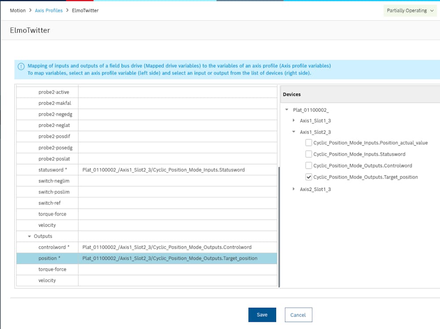Expand the Axis2_Slot1_3 tree node
The image size is (440, 329).
293,189
